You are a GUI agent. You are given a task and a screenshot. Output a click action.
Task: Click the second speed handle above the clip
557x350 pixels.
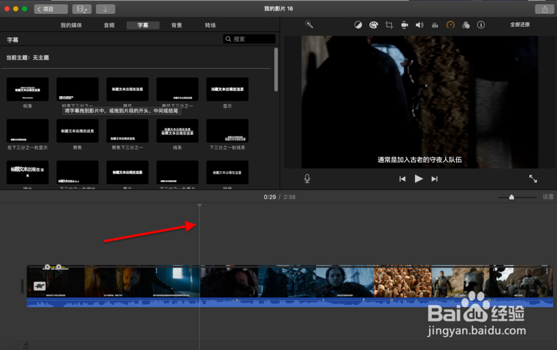click(58, 267)
